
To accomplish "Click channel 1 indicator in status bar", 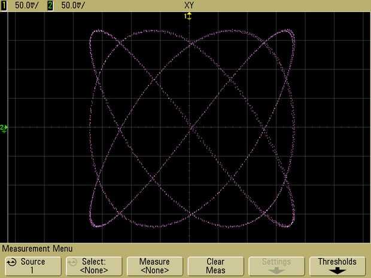I will [x=4, y=5].
